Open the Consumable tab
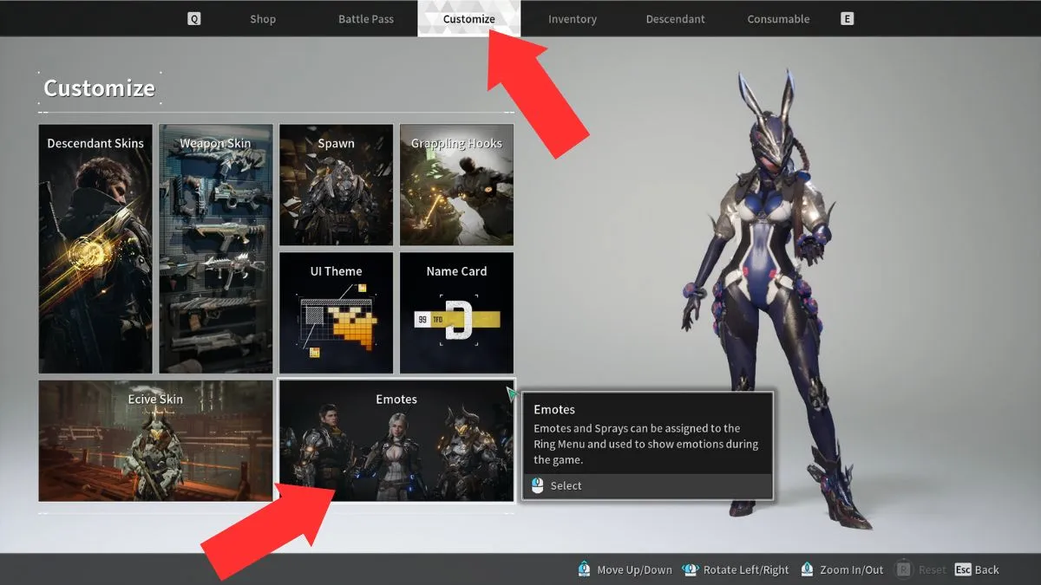Screen dimensions: 1041x585 click(778, 19)
